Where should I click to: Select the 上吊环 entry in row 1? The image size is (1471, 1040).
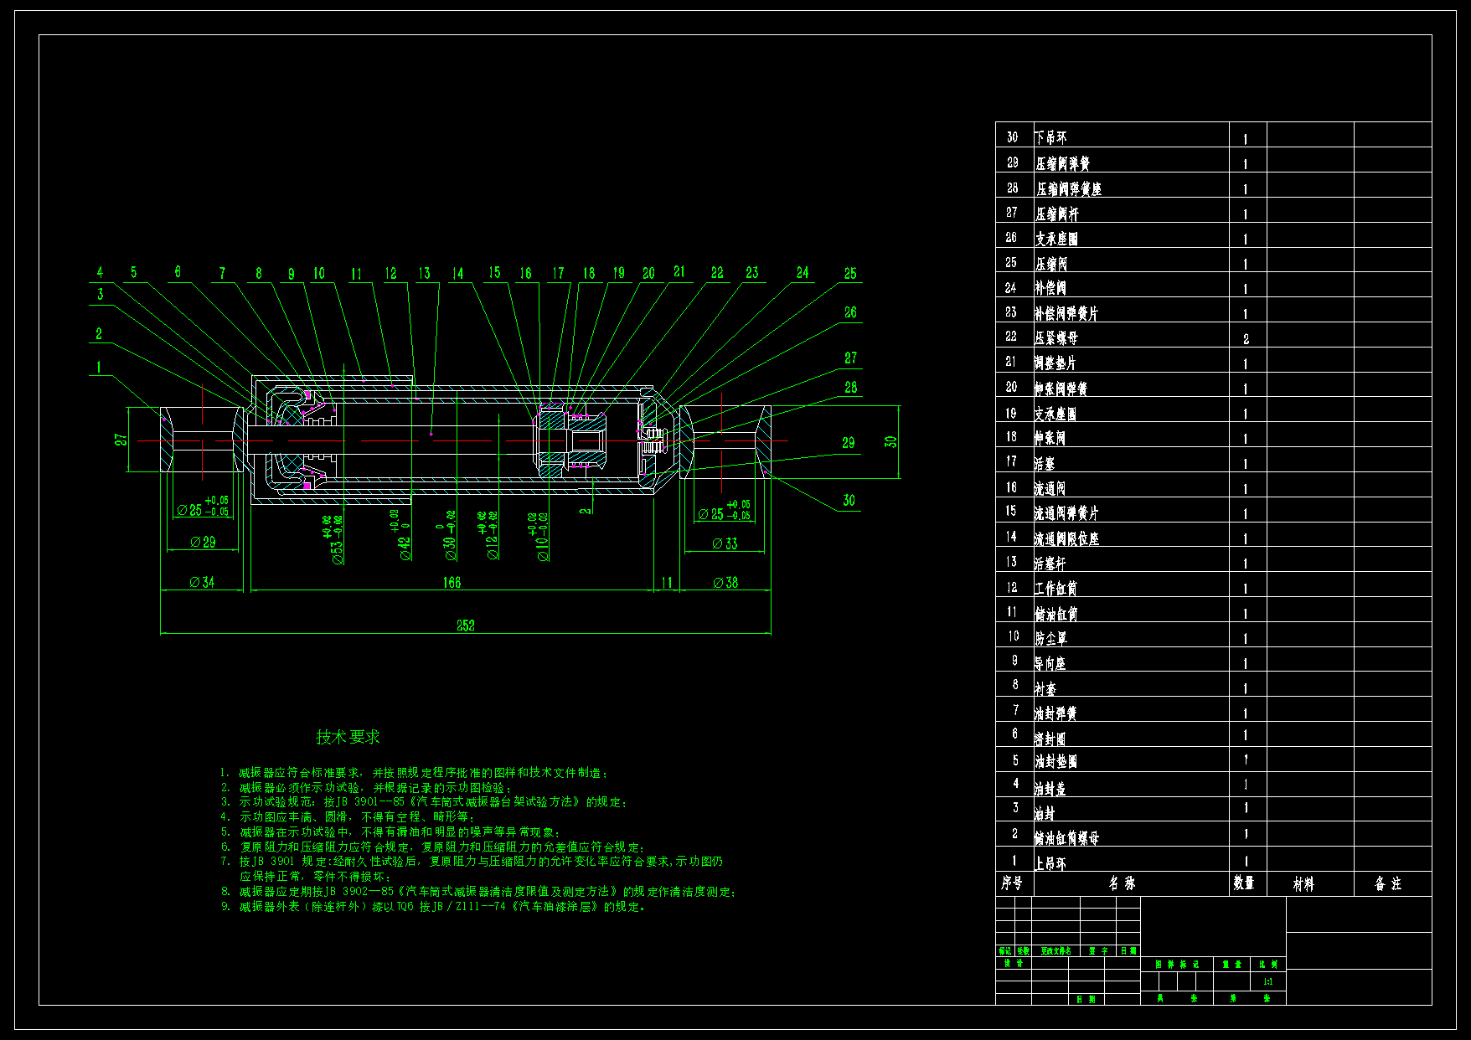pos(1050,863)
